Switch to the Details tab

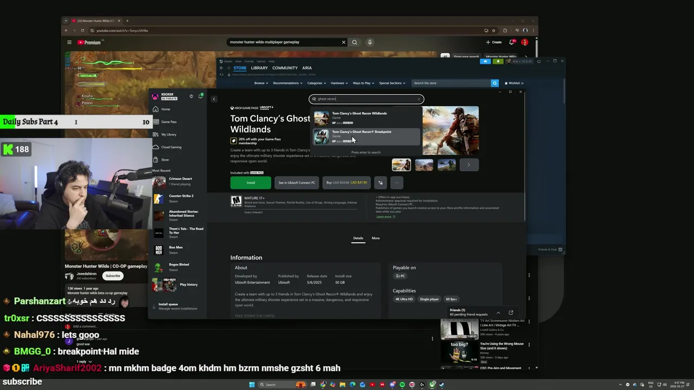click(358, 238)
